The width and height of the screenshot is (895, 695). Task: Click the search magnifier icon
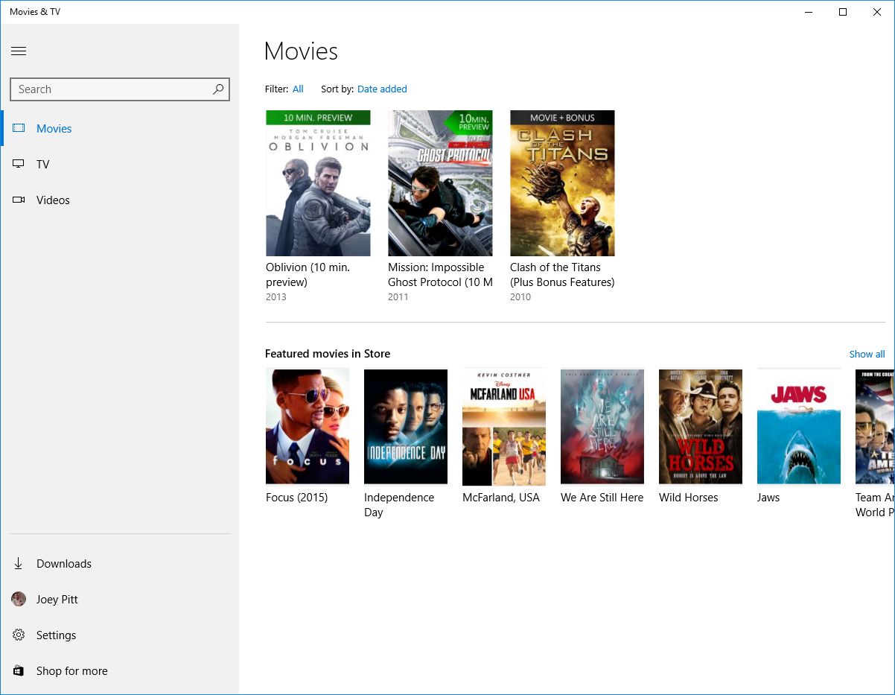tap(217, 89)
